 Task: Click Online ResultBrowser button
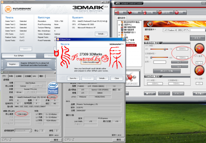(x=91, y=63)
